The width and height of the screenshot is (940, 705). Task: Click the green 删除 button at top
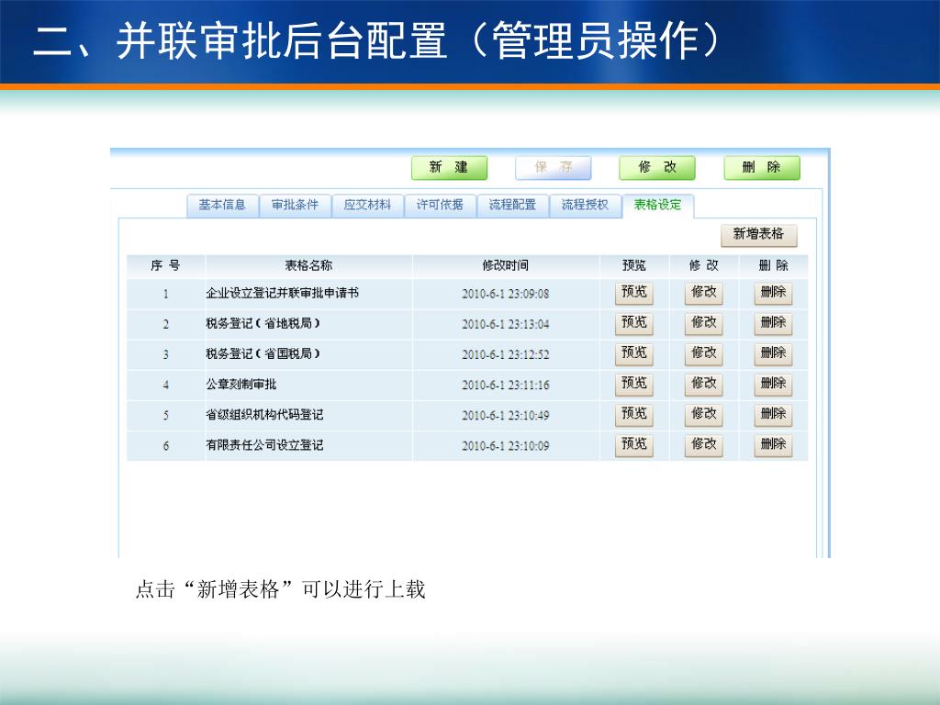(x=761, y=167)
